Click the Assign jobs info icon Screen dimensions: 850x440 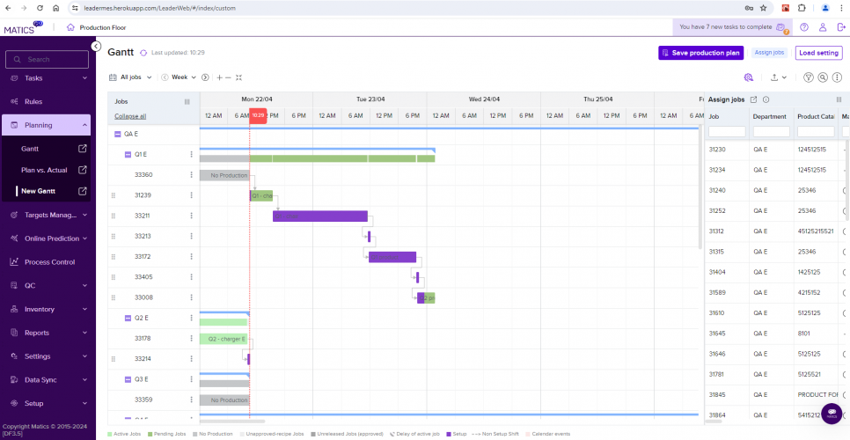[766, 99]
